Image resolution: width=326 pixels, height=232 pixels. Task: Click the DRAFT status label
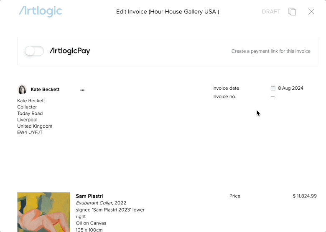point(271,12)
